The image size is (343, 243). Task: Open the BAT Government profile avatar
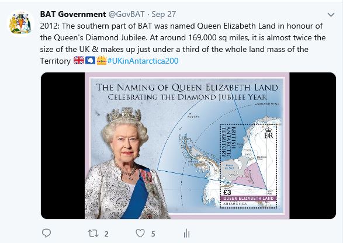click(20, 23)
